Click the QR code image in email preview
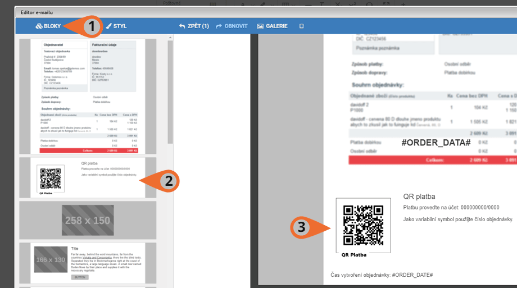 coord(364,225)
